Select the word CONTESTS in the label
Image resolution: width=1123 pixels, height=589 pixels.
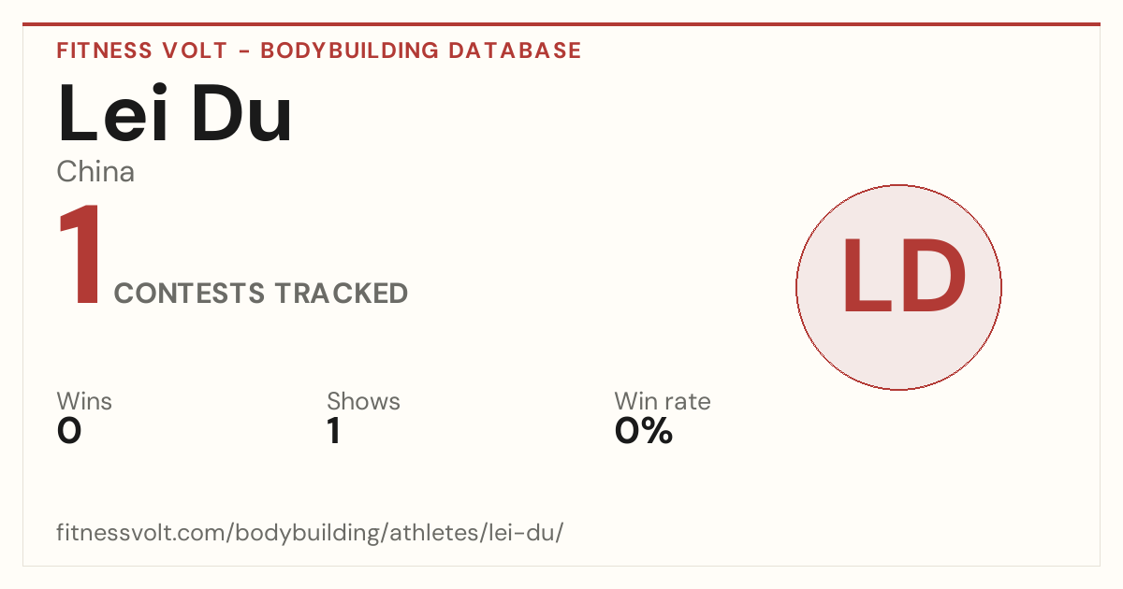(x=190, y=294)
